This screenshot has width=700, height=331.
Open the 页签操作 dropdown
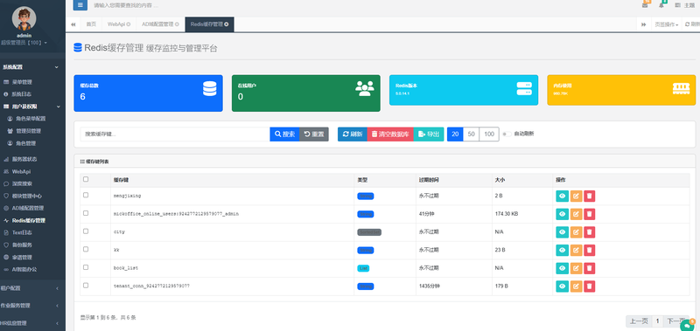pyautogui.click(x=666, y=24)
